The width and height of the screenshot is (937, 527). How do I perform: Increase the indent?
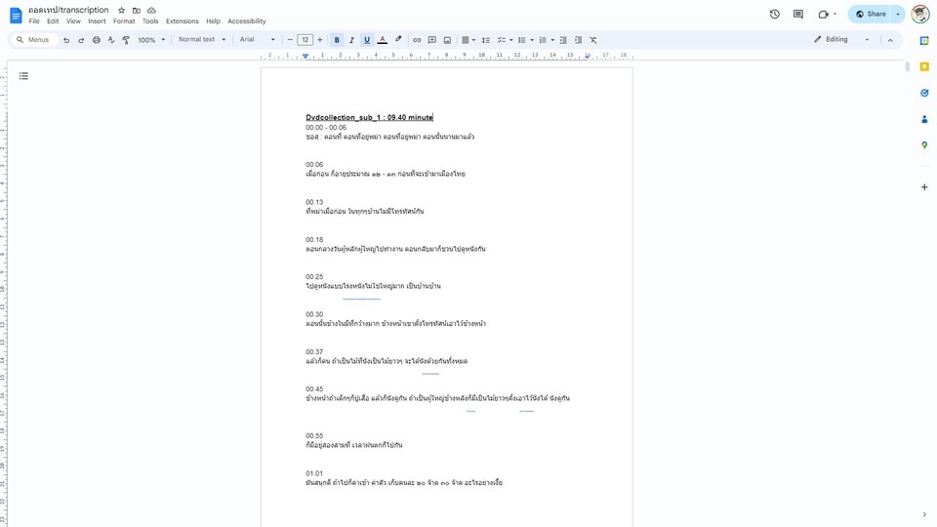tap(578, 40)
